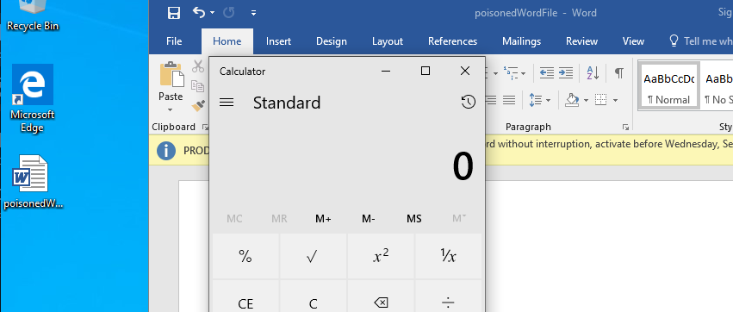Click the Save icon in Word's title bar
This screenshot has height=312, width=733.
174,13
